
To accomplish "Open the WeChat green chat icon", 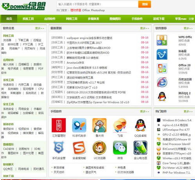I will pyautogui.click(x=120, y=148).
